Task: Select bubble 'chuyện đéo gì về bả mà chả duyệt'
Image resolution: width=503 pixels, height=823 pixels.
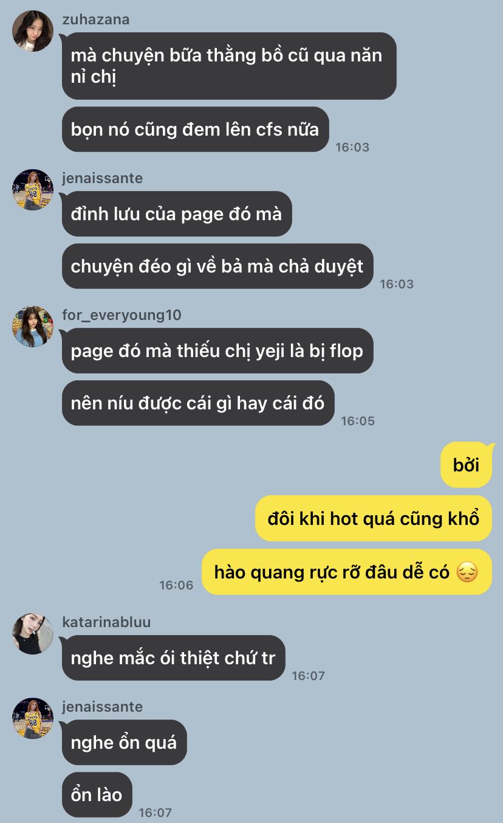Action: pyautogui.click(x=217, y=266)
